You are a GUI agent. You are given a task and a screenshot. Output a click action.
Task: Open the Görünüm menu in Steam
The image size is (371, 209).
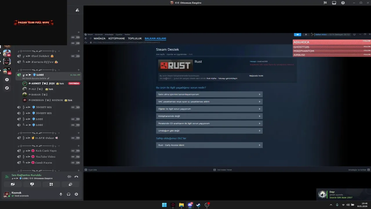[99, 35]
